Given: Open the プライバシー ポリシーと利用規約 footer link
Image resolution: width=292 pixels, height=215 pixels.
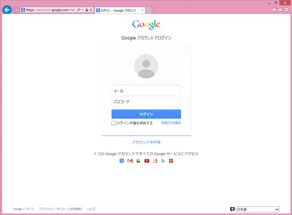Looking at the screenshot, I should click(x=60, y=209).
